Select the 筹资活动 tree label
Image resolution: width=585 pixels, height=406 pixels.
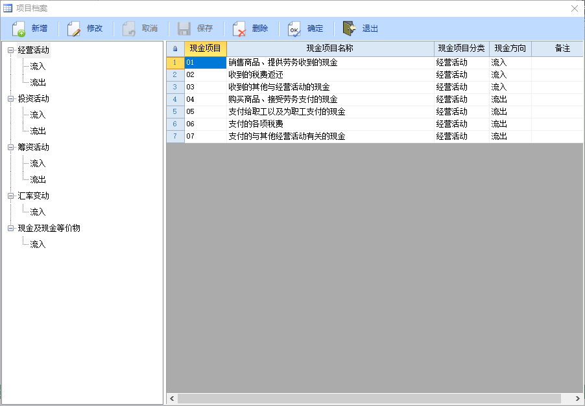tap(34, 147)
